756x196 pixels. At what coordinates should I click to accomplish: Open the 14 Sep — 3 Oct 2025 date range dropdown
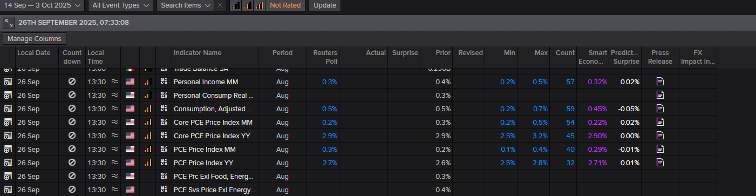[43, 5]
